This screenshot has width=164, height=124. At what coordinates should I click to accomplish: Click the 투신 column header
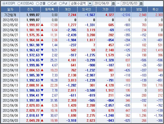[x=155, y=10]
